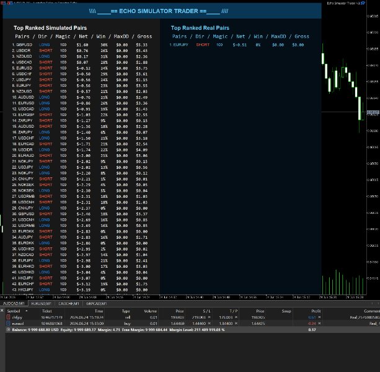Select row 34 AUDJPY SHORT
Viewport: 380px width, 372px height.
[x=80, y=237]
